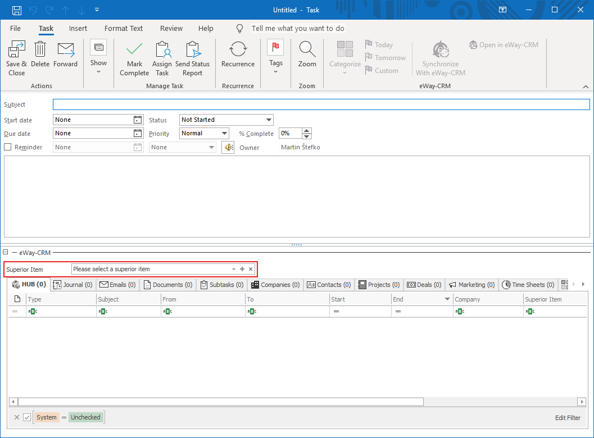This screenshot has width=594, height=438.
Task: Open the Subtasks (0) tab
Action: pyautogui.click(x=221, y=285)
